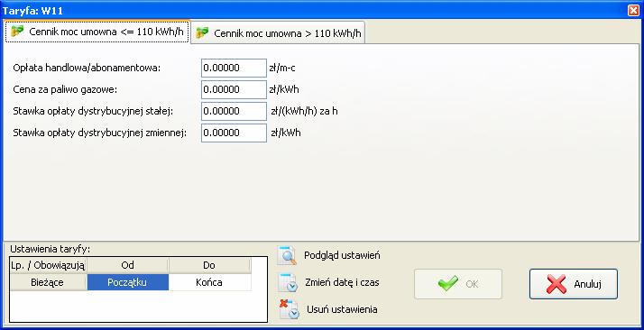Click the 'Usuń ustawienia' delete icon
644x330 pixels.
289,309
